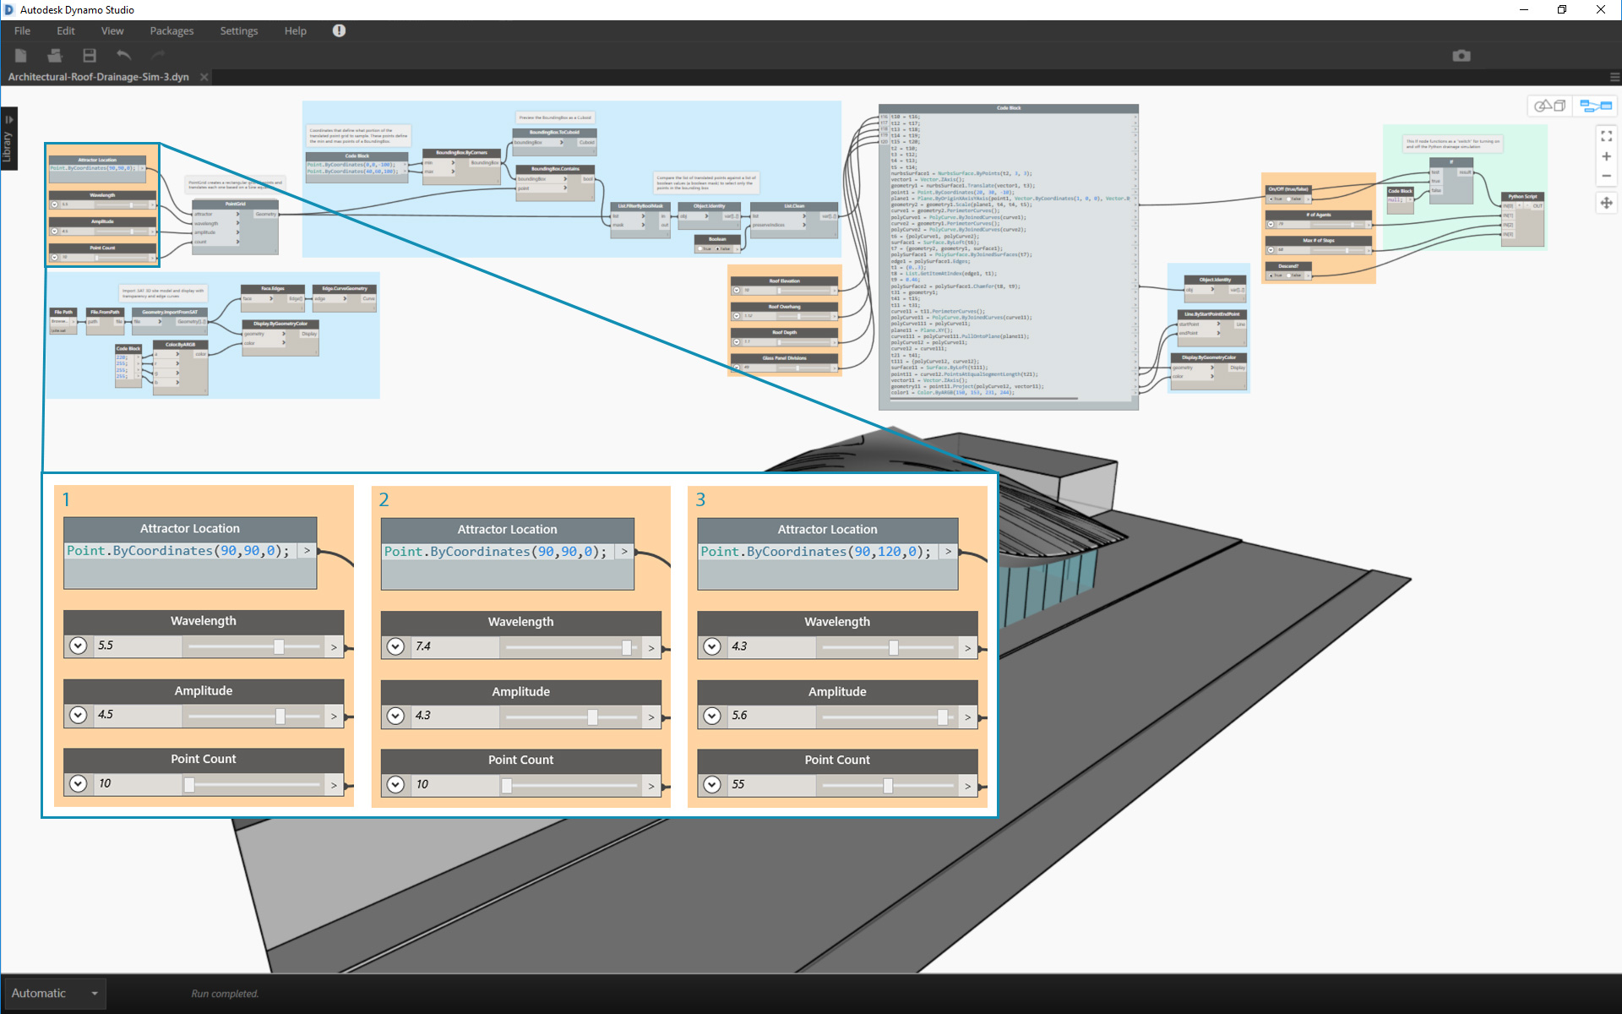Toggle the Automatic run mode dropdown
This screenshot has height=1014, width=1622.
[95, 993]
